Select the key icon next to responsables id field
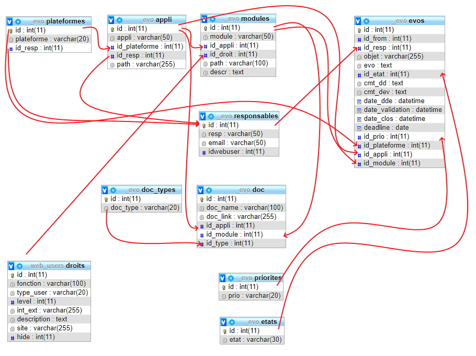 203,125
